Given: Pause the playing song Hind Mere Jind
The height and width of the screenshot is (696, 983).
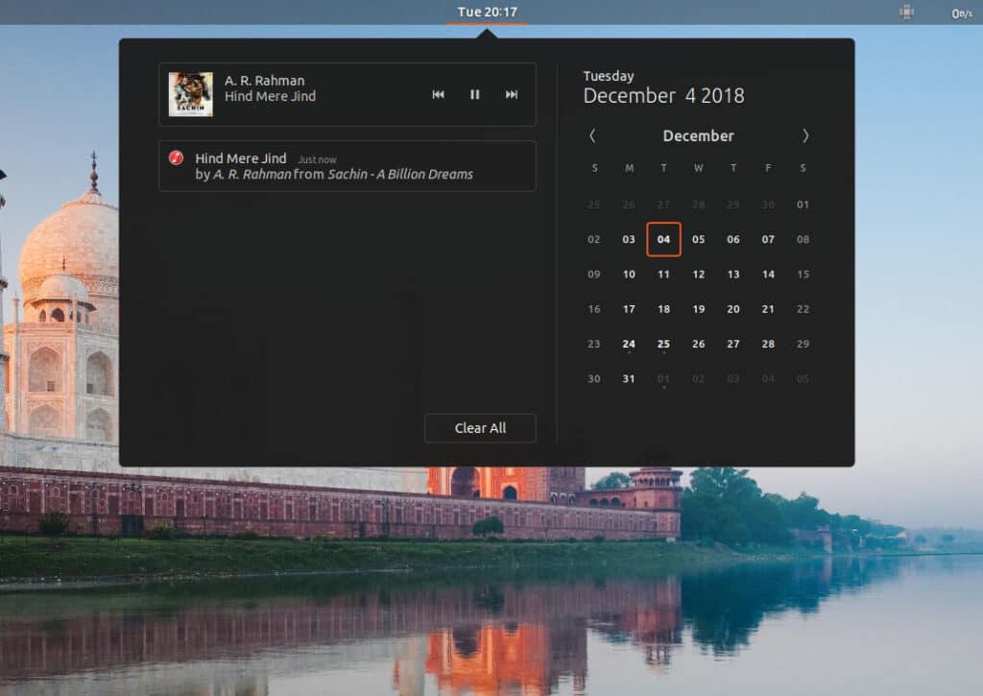Looking at the screenshot, I should (x=474, y=94).
